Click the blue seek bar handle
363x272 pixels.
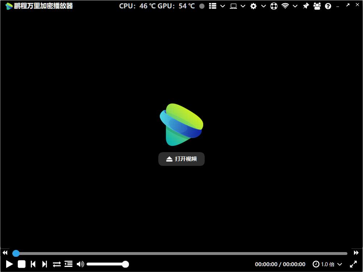(x=16, y=253)
